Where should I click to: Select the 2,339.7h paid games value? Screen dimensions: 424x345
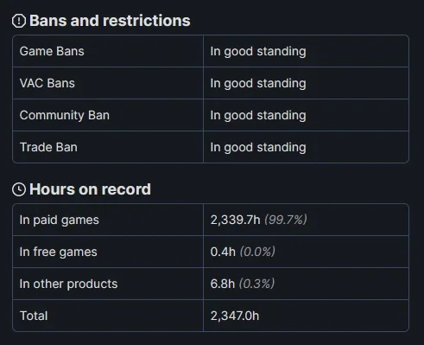click(x=235, y=220)
